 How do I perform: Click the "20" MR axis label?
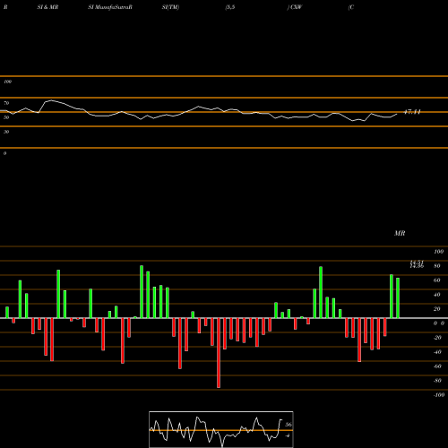(437, 309)
